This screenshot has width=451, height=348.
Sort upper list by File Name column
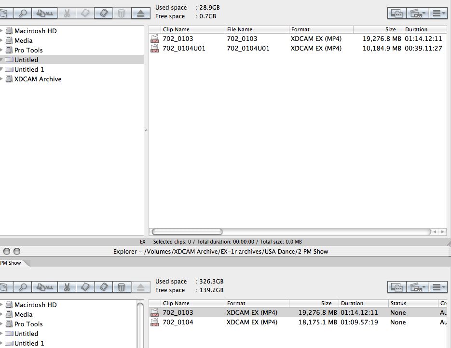(257, 29)
